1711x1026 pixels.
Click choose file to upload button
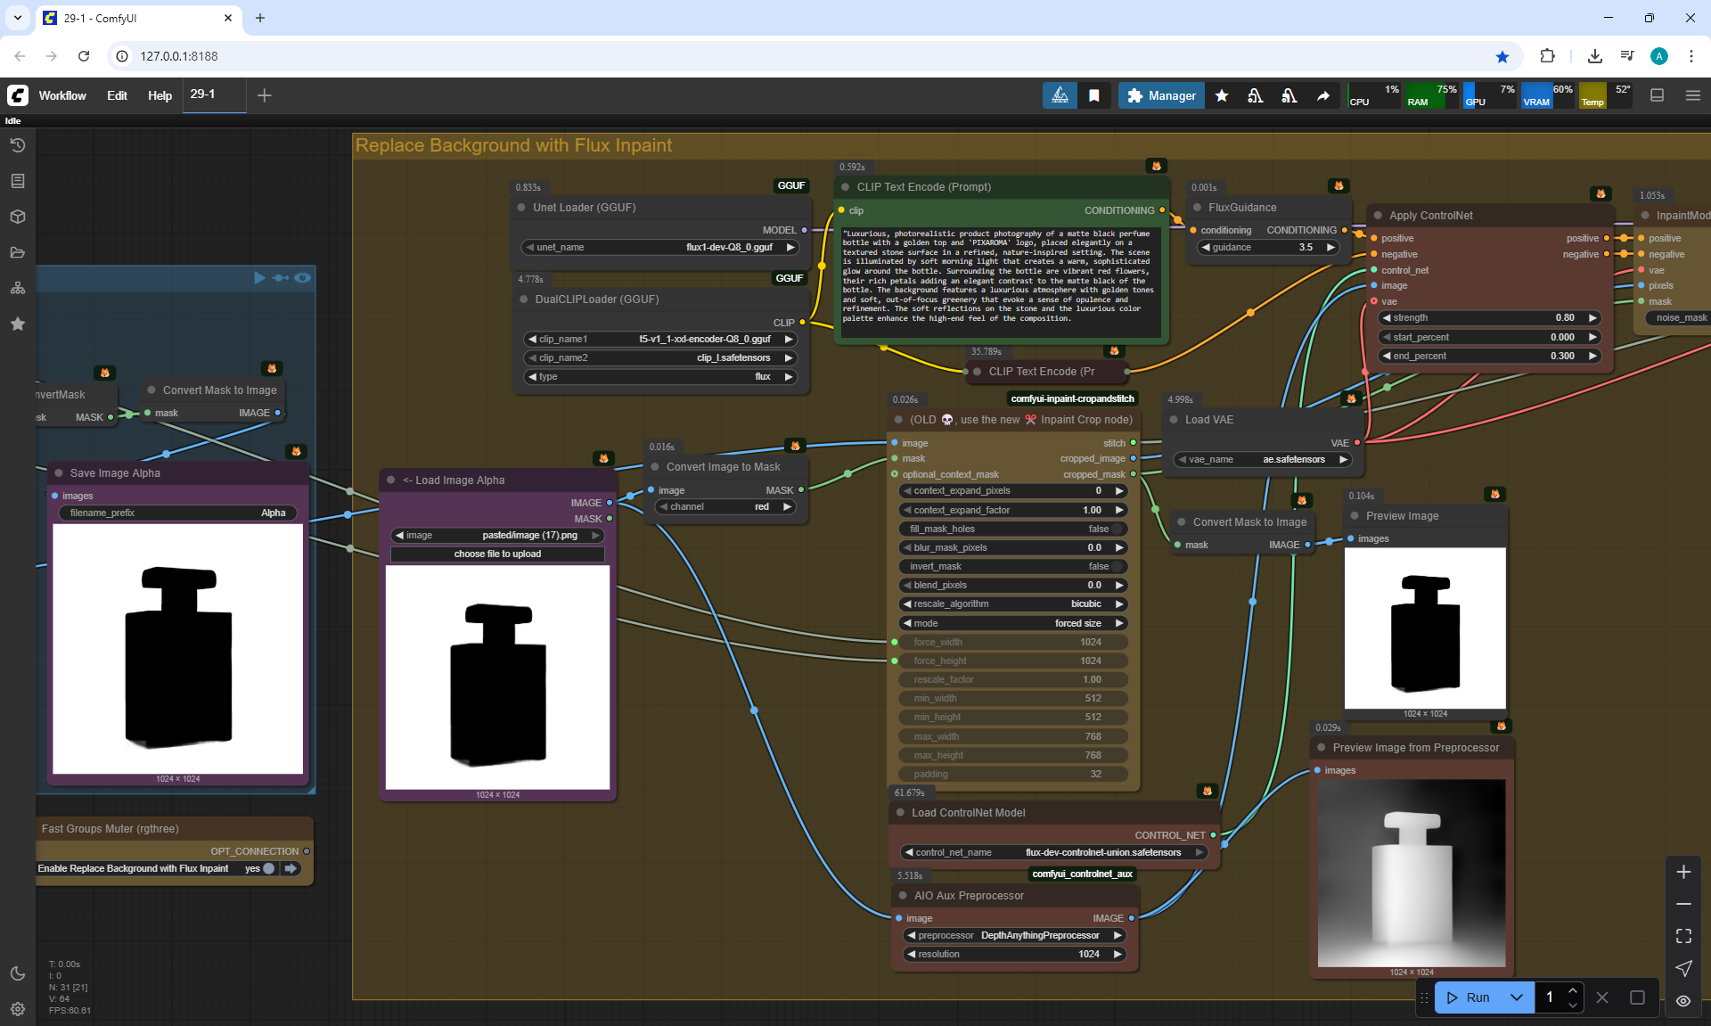click(497, 554)
